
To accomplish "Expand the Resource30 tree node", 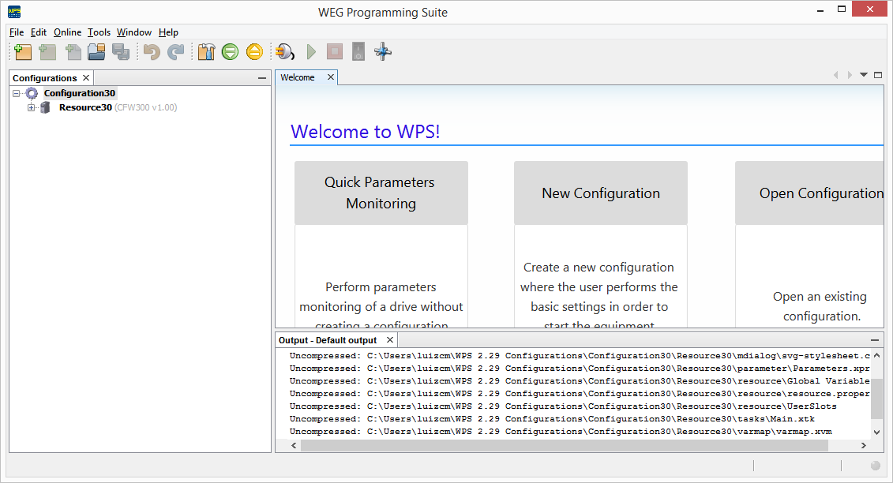I will 31,107.
